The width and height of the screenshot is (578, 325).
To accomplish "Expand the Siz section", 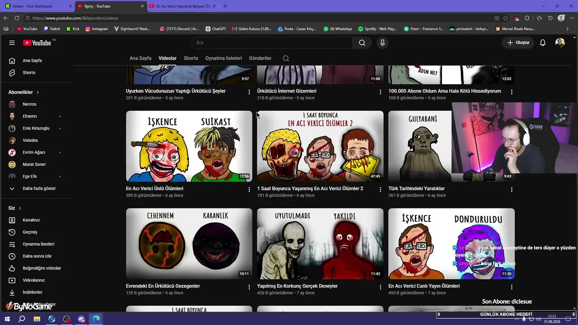I will tap(15, 208).
